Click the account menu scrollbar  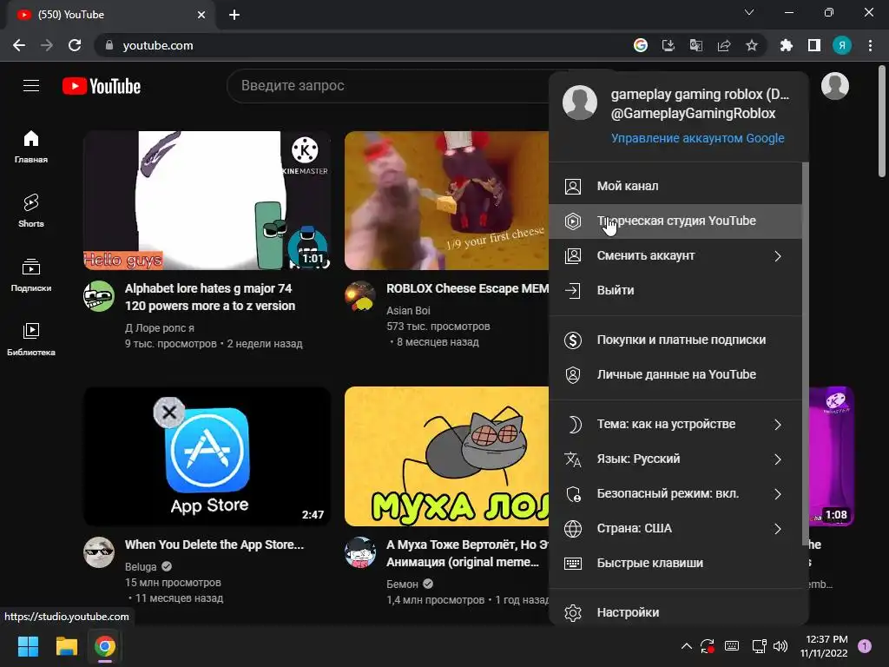click(805, 354)
